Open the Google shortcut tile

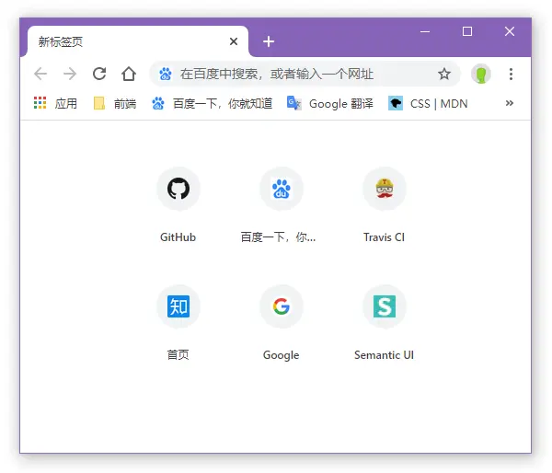pos(282,306)
